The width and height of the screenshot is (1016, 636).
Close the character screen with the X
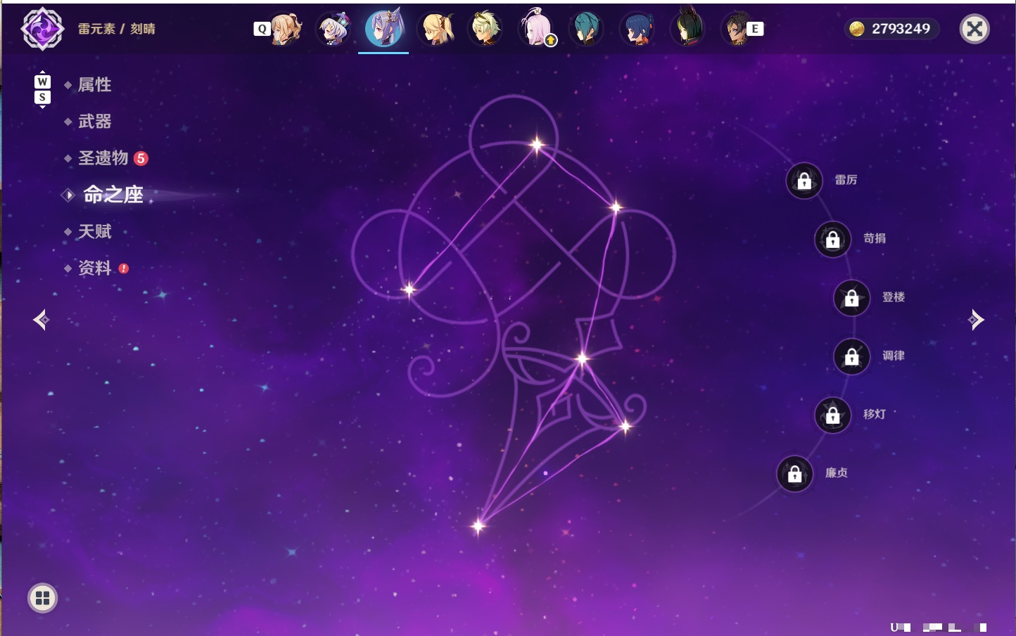(974, 29)
